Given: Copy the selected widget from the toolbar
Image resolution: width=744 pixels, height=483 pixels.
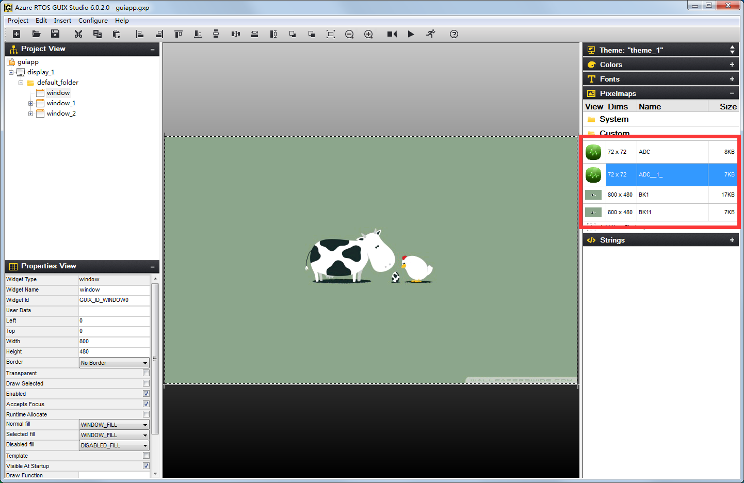Looking at the screenshot, I should click(x=97, y=34).
